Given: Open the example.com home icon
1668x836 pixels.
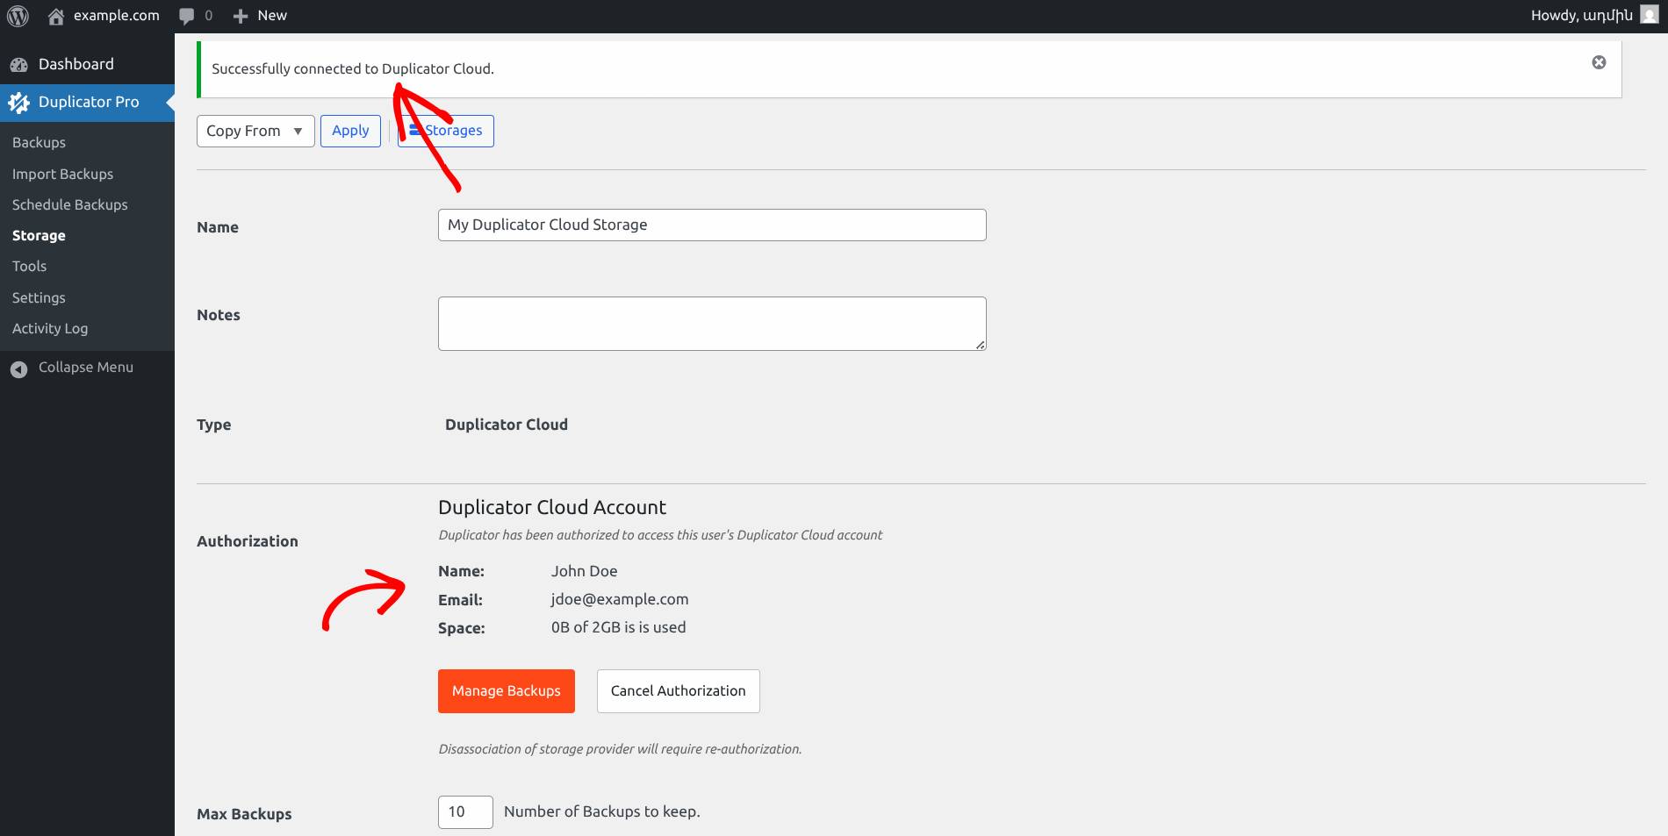Looking at the screenshot, I should click(x=56, y=16).
